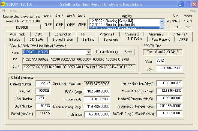The height and width of the screenshot is (131, 198).
Task: Switch to the Astro tab
Action: coord(39,34)
